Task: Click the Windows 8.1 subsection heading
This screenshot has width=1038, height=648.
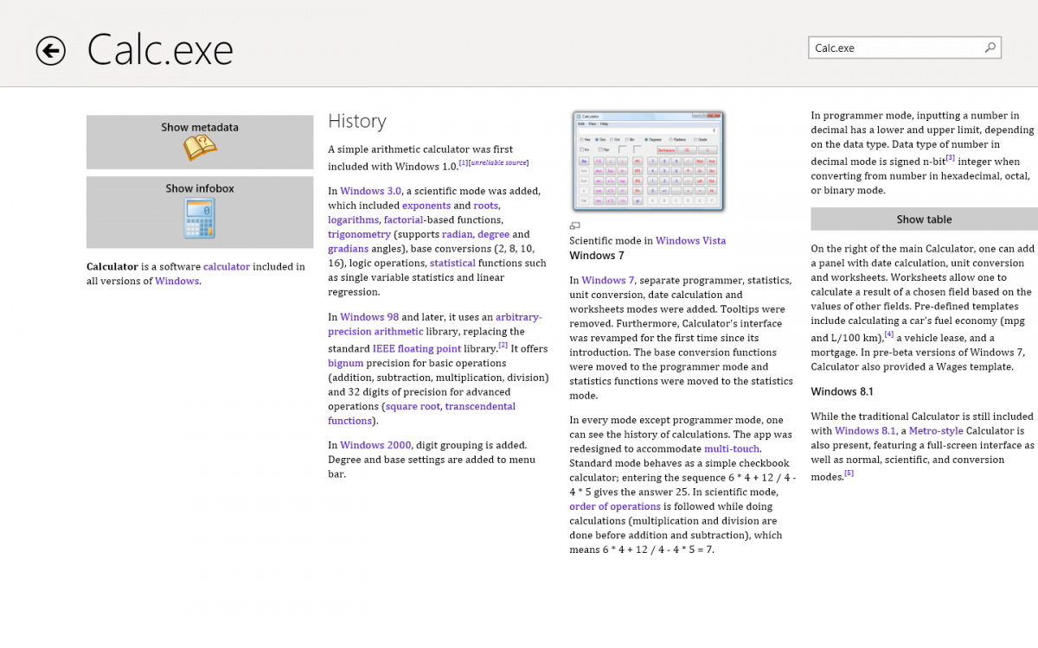Action: [842, 392]
